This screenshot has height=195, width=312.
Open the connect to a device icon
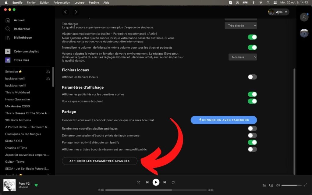[x=271, y=185]
